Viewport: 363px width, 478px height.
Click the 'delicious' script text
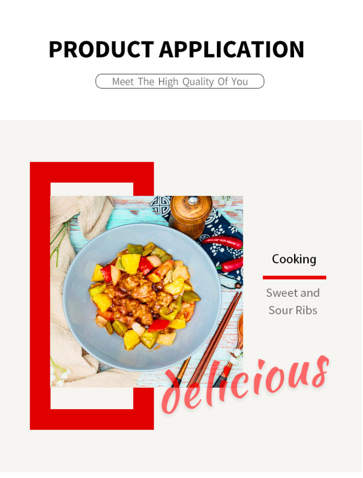246,384
